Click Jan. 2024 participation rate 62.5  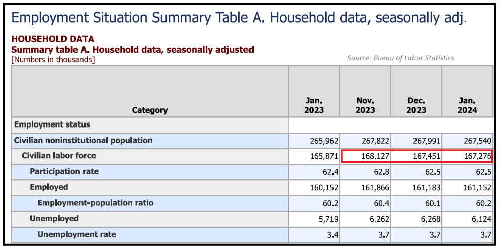[484, 172]
